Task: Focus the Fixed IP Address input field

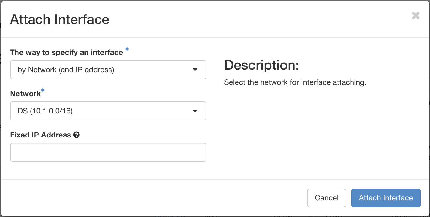Action: (x=108, y=152)
